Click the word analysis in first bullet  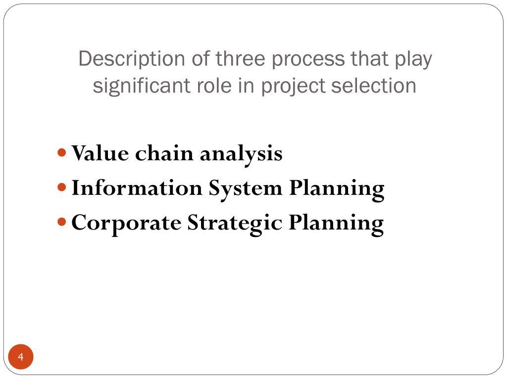tap(241, 154)
